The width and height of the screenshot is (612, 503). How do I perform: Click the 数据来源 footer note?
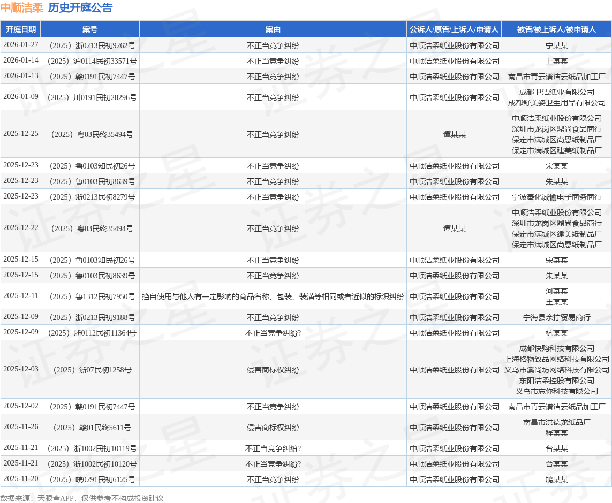coord(81,498)
